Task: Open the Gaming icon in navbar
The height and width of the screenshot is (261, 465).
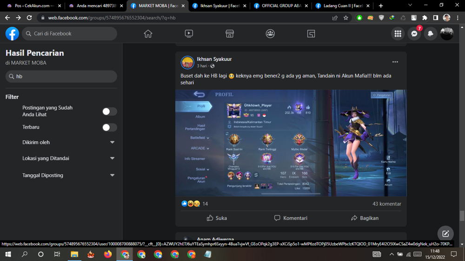Action: (x=311, y=34)
